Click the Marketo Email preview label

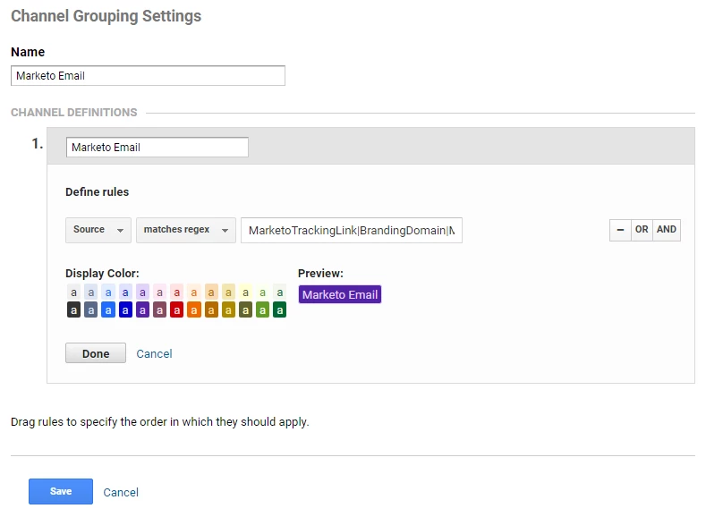[x=340, y=294]
